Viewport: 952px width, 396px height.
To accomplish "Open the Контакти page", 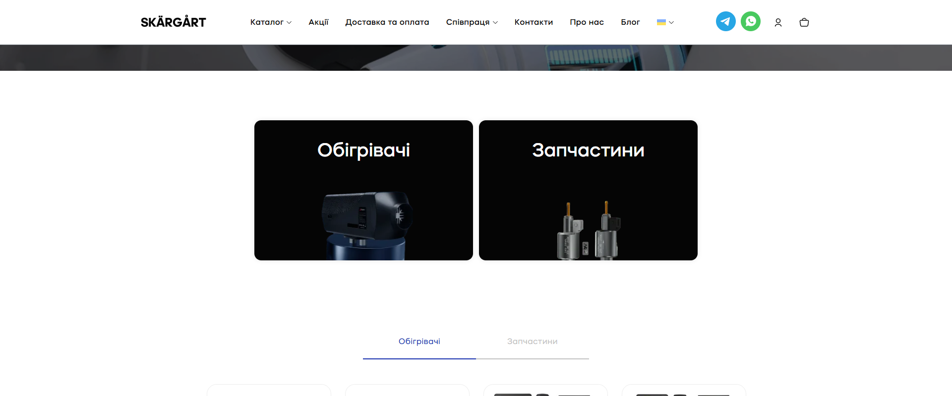I will tap(534, 22).
